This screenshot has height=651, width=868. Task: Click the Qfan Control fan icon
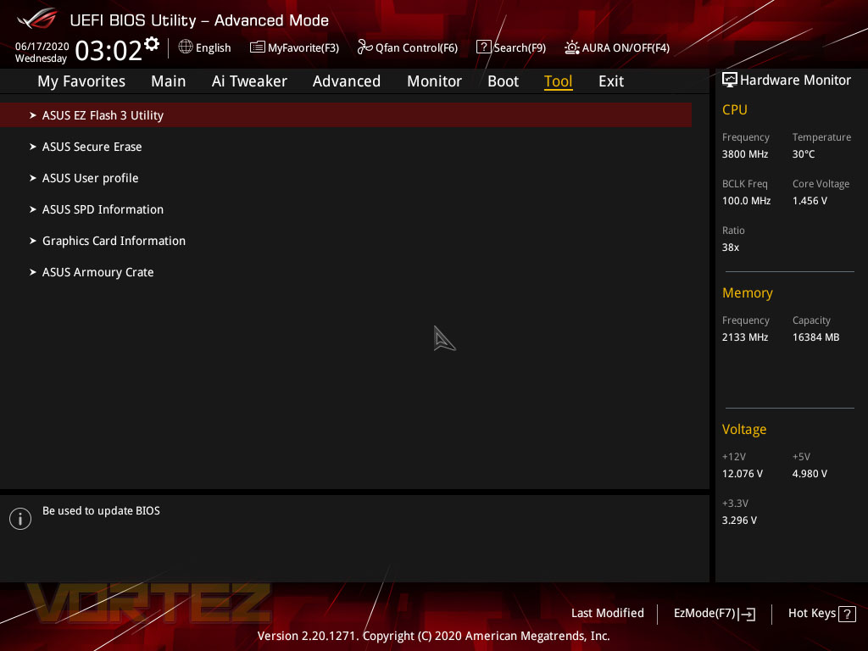(x=364, y=47)
